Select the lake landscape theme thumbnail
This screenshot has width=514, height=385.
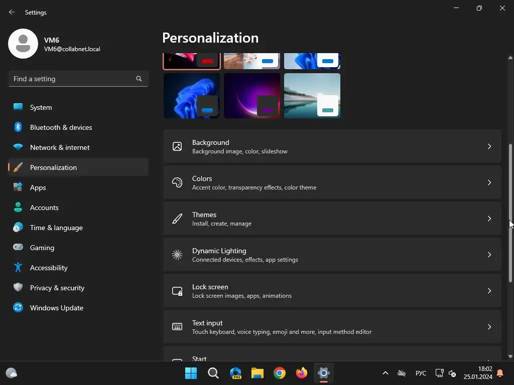click(312, 96)
